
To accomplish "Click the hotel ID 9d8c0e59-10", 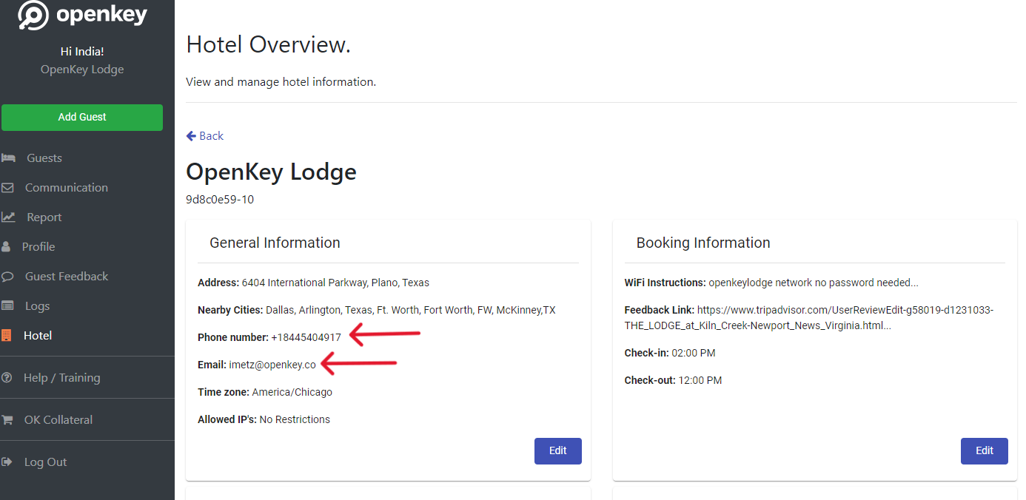I will 220,200.
